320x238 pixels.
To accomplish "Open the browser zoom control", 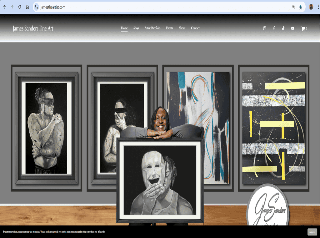I will [x=294, y=7].
